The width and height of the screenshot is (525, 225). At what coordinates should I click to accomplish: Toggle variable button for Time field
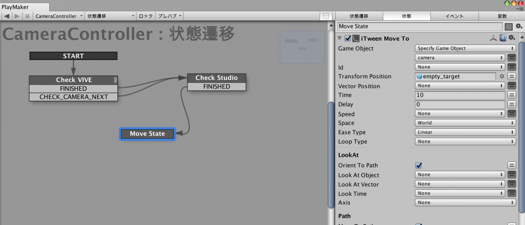[511, 95]
